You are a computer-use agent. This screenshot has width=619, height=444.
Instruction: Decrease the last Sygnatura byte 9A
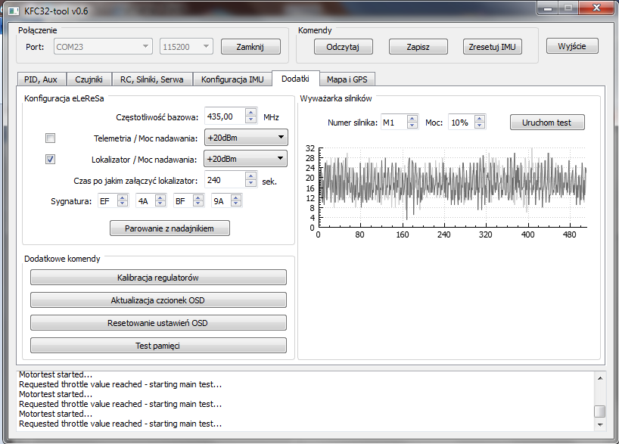point(237,204)
